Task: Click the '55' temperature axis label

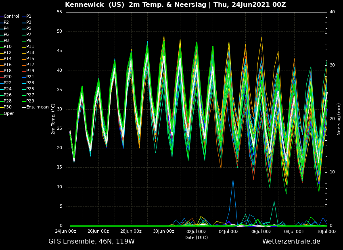Action: (x=59, y=12)
